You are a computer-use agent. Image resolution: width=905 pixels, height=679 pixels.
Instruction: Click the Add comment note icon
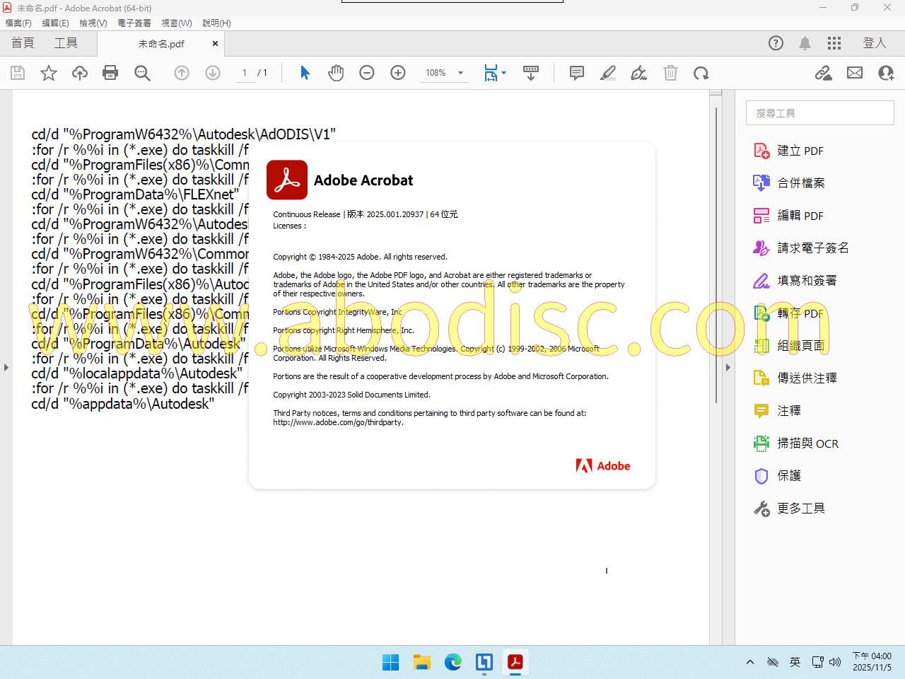(x=577, y=73)
